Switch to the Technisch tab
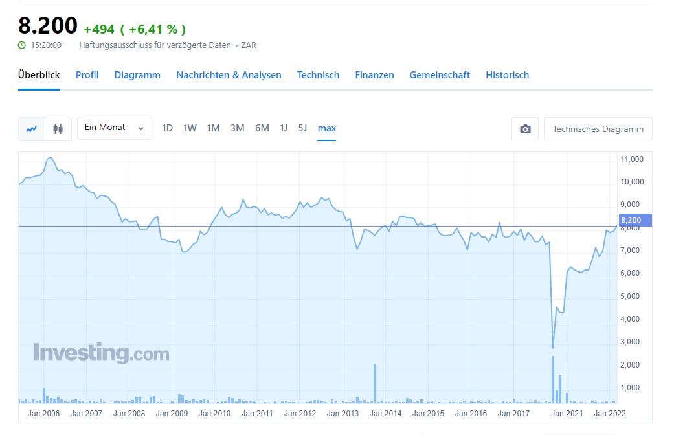Viewport: 674px width, 435px height. click(x=318, y=75)
